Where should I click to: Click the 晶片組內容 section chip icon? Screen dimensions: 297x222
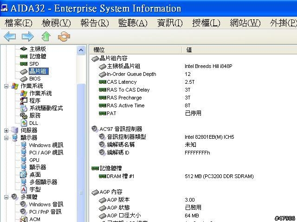click(x=95, y=59)
